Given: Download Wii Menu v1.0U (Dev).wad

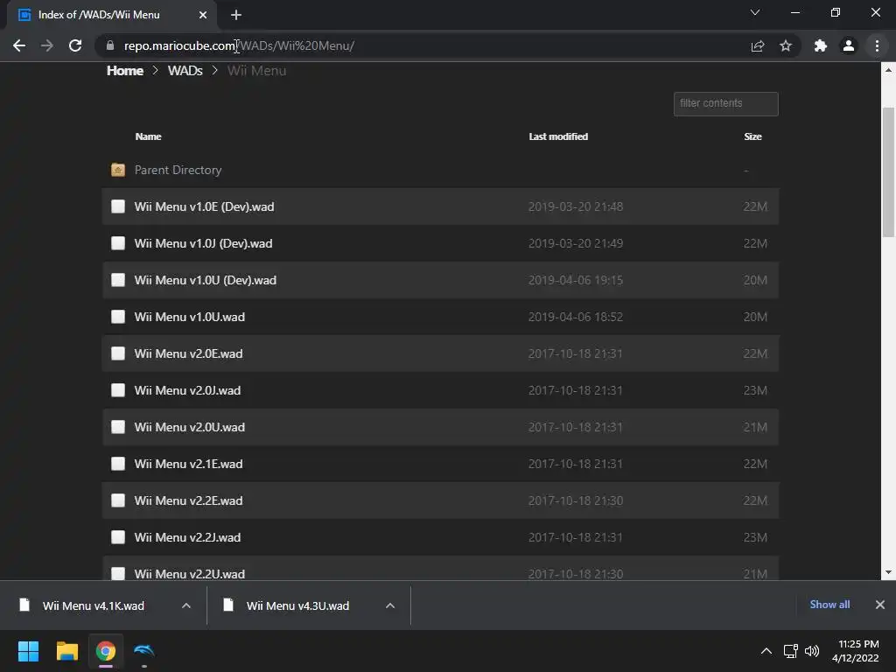Looking at the screenshot, I should click(x=205, y=279).
